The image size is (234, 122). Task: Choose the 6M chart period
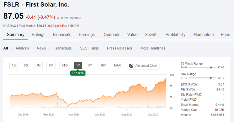point(51,66)
